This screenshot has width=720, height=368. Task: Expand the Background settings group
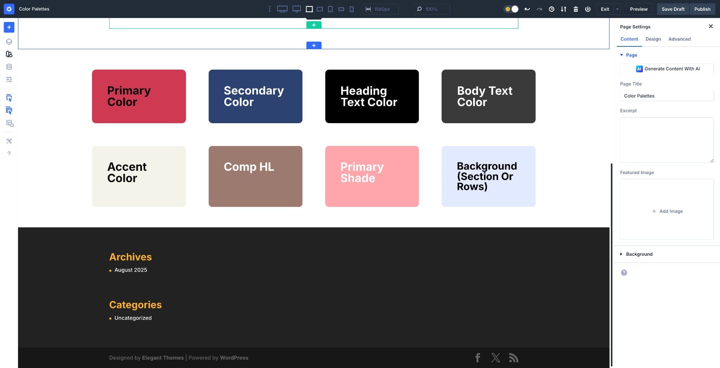[x=639, y=254]
